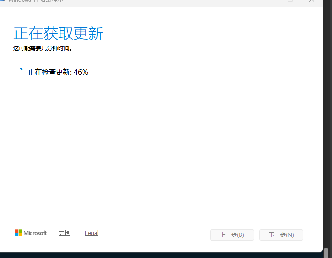
Task: Open the Legal link
Action: 91,233
